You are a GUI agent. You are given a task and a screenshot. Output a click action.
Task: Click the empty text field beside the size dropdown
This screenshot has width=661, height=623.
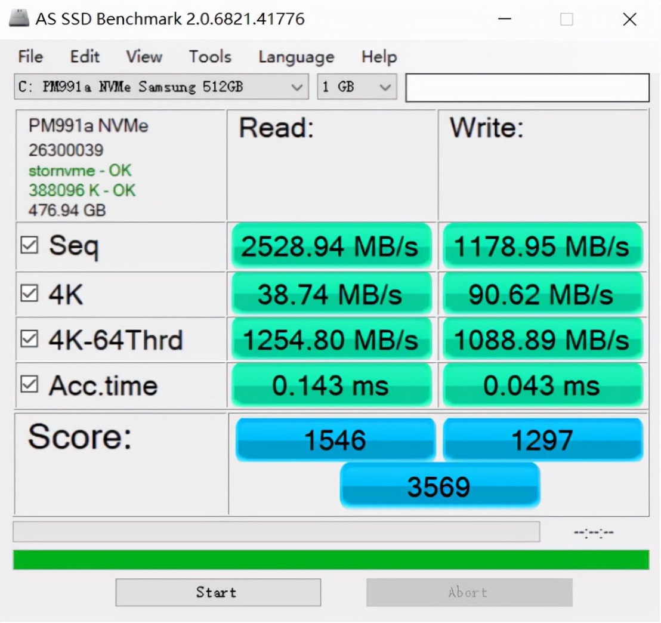tap(527, 88)
